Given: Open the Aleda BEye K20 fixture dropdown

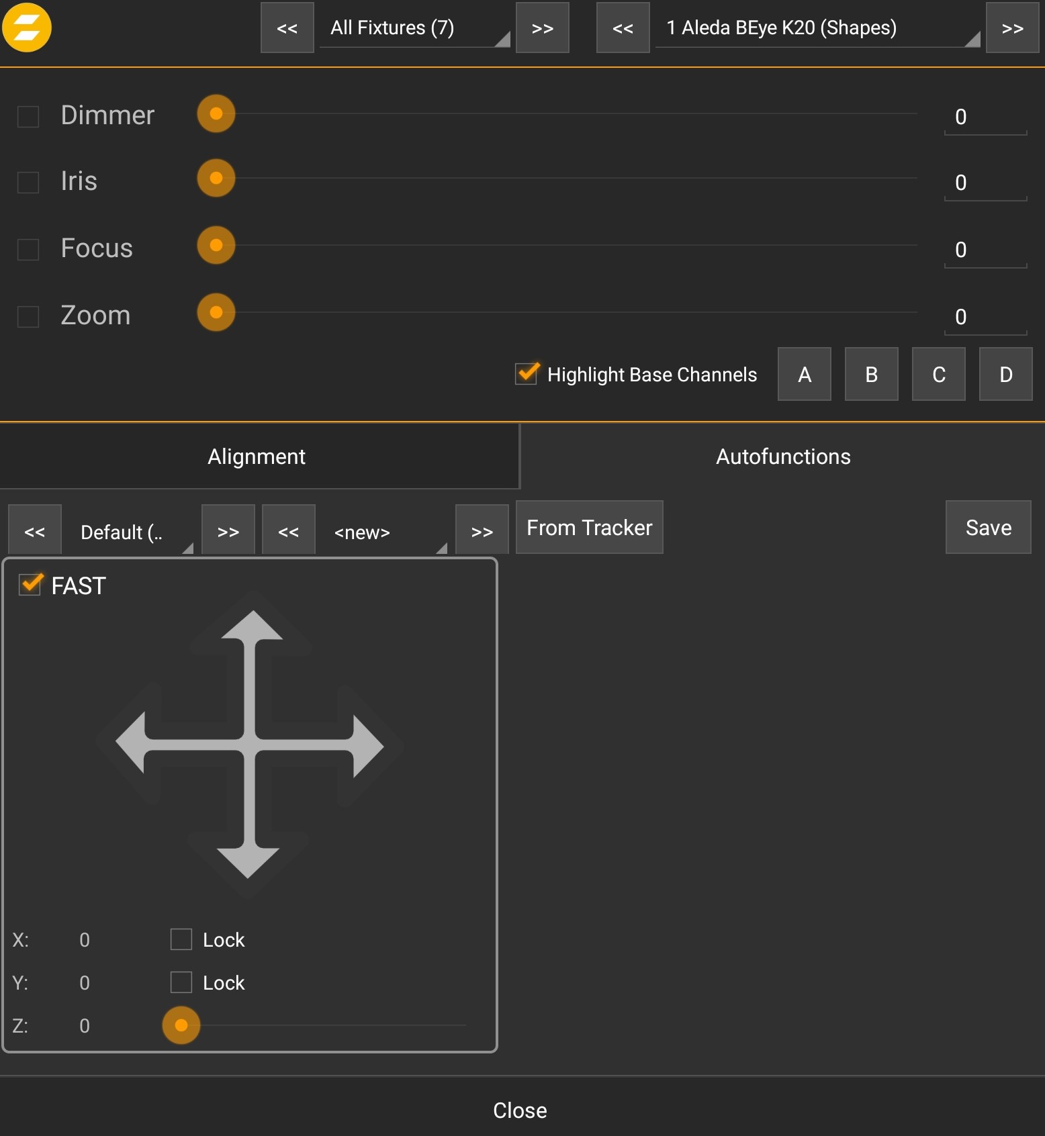Looking at the screenshot, I should tap(817, 28).
